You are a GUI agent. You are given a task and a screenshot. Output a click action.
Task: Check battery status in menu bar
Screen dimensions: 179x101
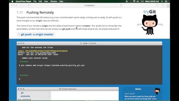pyautogui.click(x=142, y=1)
